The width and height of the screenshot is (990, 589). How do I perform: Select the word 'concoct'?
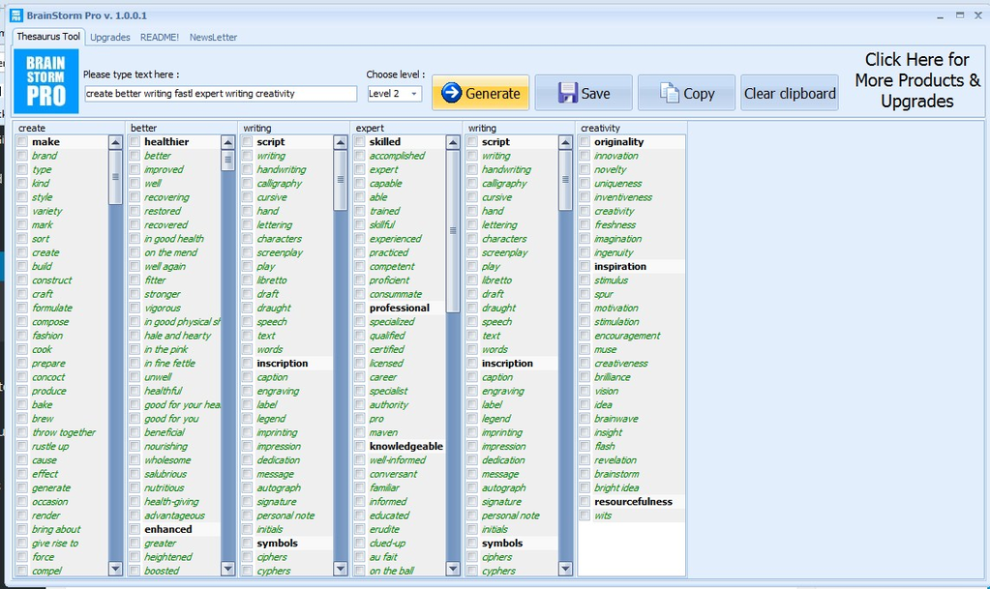click(48, 377)
